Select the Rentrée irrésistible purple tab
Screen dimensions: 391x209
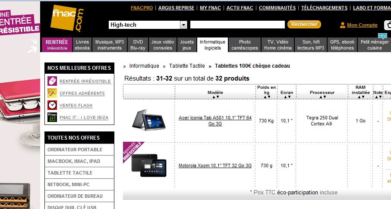(57, 45)
